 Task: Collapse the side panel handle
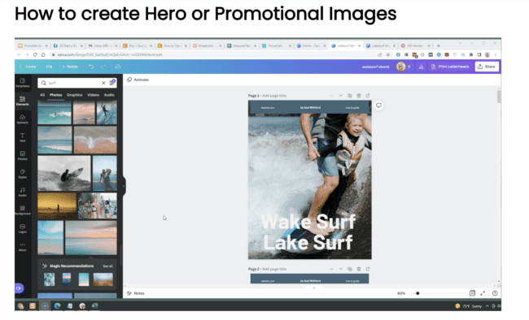(124, 186)
